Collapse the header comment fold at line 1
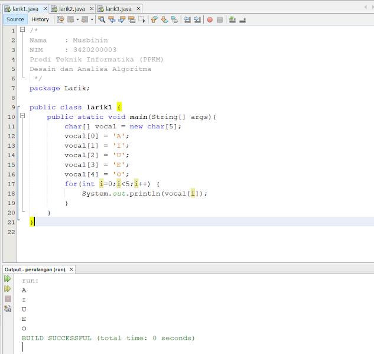This screenshot has height=354, width=374. pos(22,30)
